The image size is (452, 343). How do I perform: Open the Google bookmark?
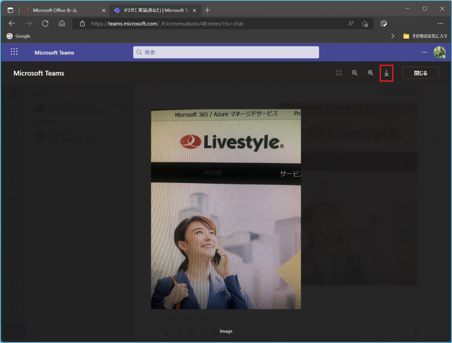[19, 36]
